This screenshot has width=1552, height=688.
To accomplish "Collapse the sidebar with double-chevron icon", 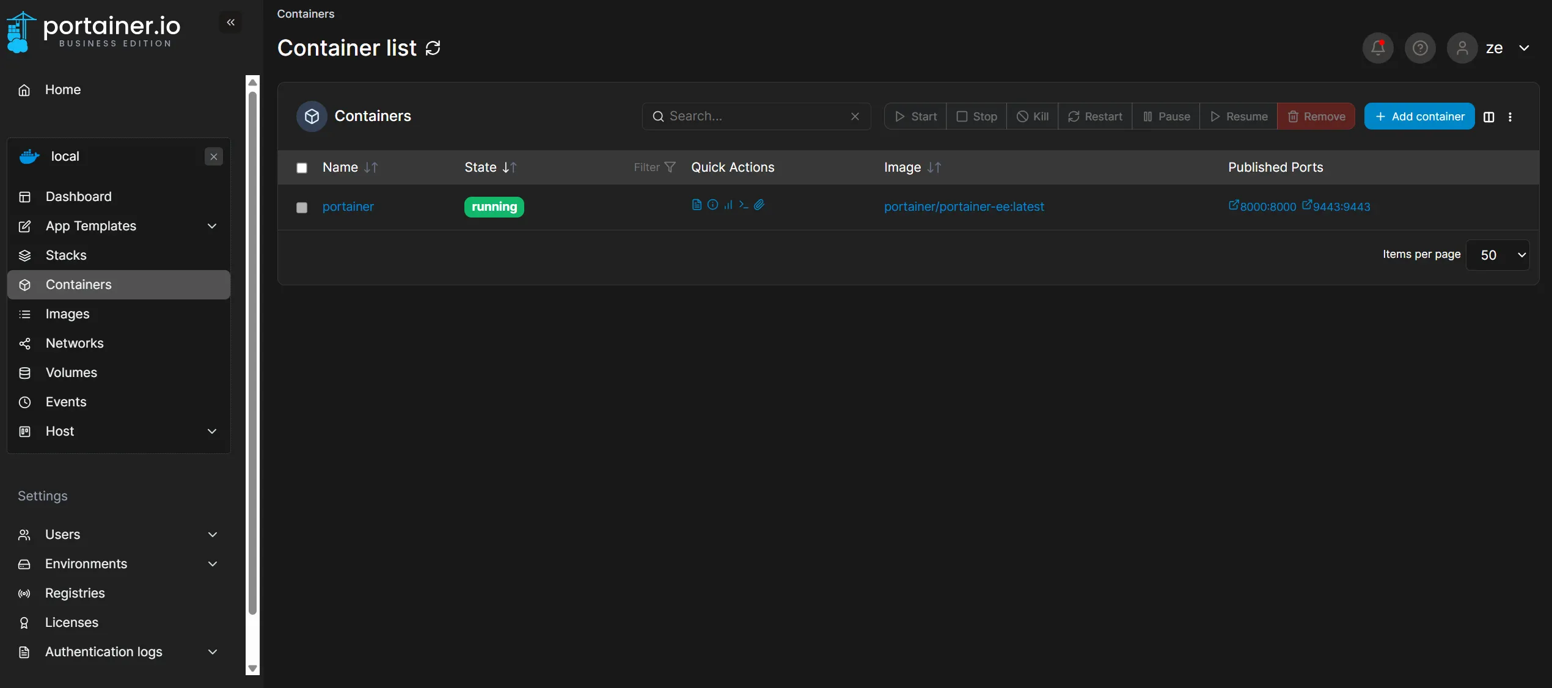I will point(230,23).
